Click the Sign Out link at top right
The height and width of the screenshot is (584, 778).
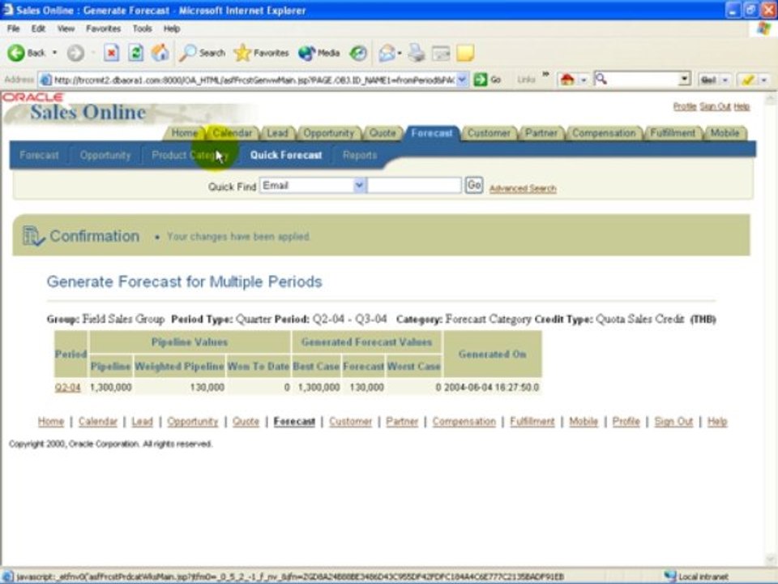715,106
